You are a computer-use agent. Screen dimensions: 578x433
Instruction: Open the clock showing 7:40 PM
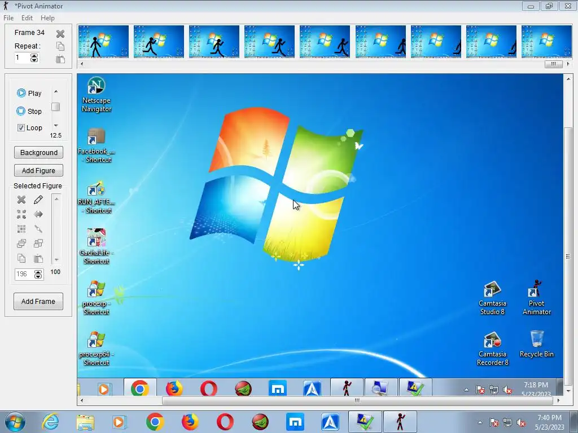[549, 422]
